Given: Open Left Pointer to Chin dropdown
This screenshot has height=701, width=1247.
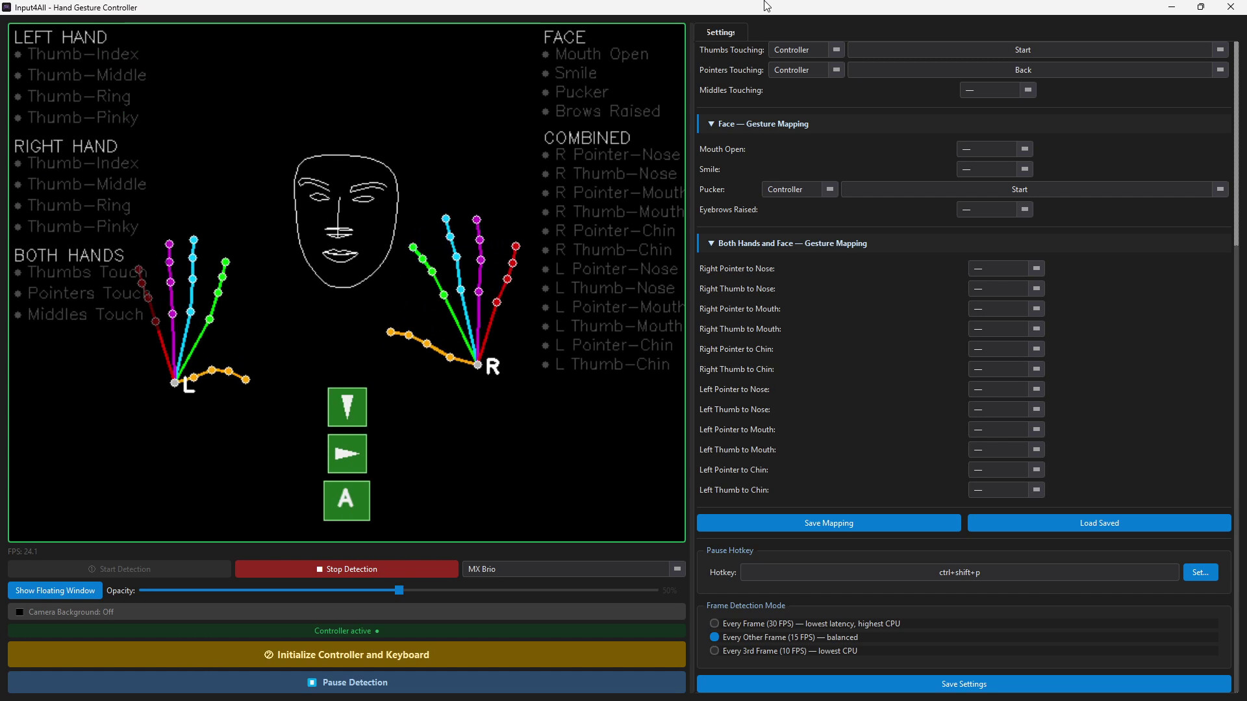Looking at the screenshot, I should coord(1006,470).
